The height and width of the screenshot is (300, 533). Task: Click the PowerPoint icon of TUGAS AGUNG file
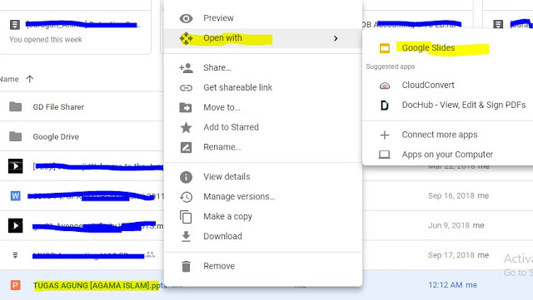pos(15,285)
